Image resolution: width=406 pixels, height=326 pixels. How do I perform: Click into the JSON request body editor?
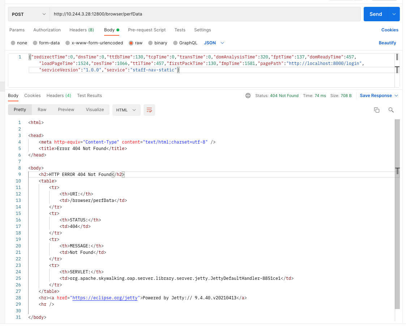coord(201,70)
